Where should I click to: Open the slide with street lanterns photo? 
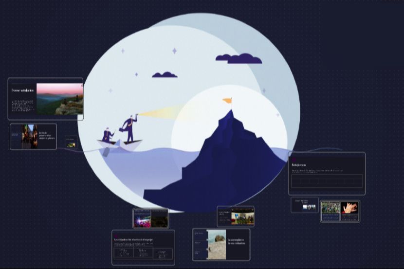pyautogui.click(x=33, y=136)
